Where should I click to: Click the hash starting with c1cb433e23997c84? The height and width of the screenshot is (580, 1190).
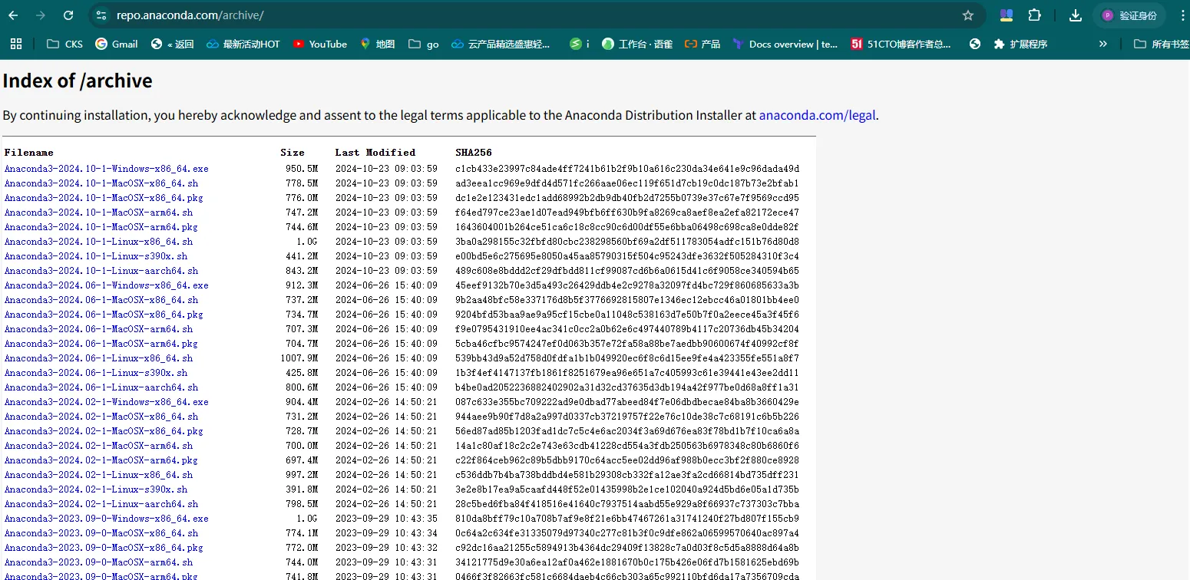pyautogui.click(x=627, y=169)
